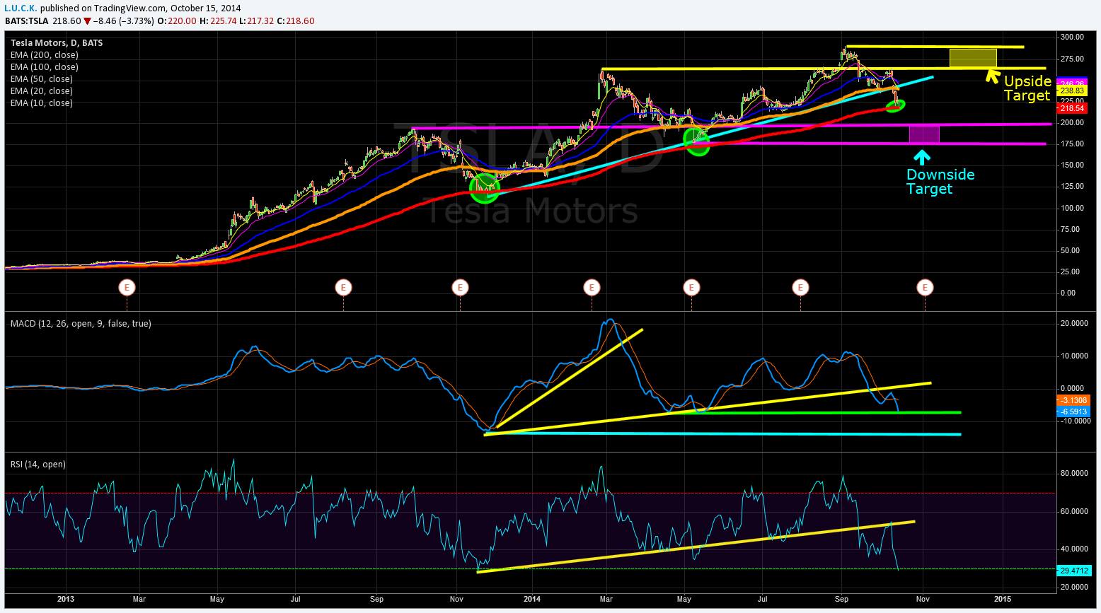Click the RSI (14, open) legend
Viewport: 1101px width, 613px height.
(x=38, y=464)
